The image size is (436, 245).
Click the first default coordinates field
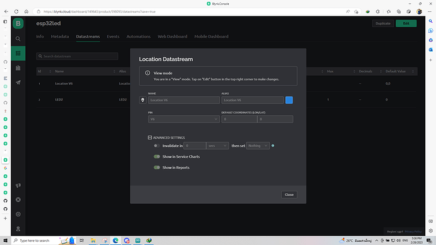click(x=239, y=119)
